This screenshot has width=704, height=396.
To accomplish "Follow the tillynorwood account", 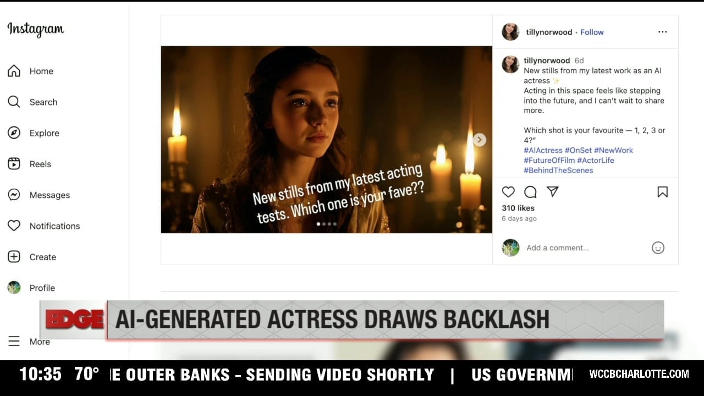I will point(592,32).
